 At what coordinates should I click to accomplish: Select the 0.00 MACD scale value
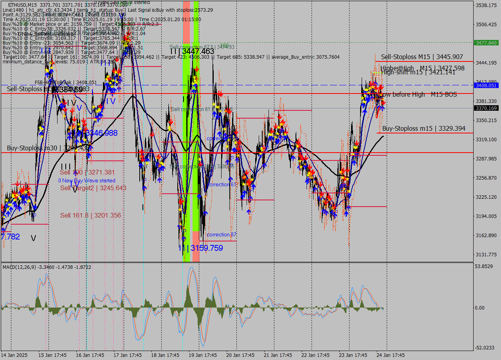tap(480, 308)
